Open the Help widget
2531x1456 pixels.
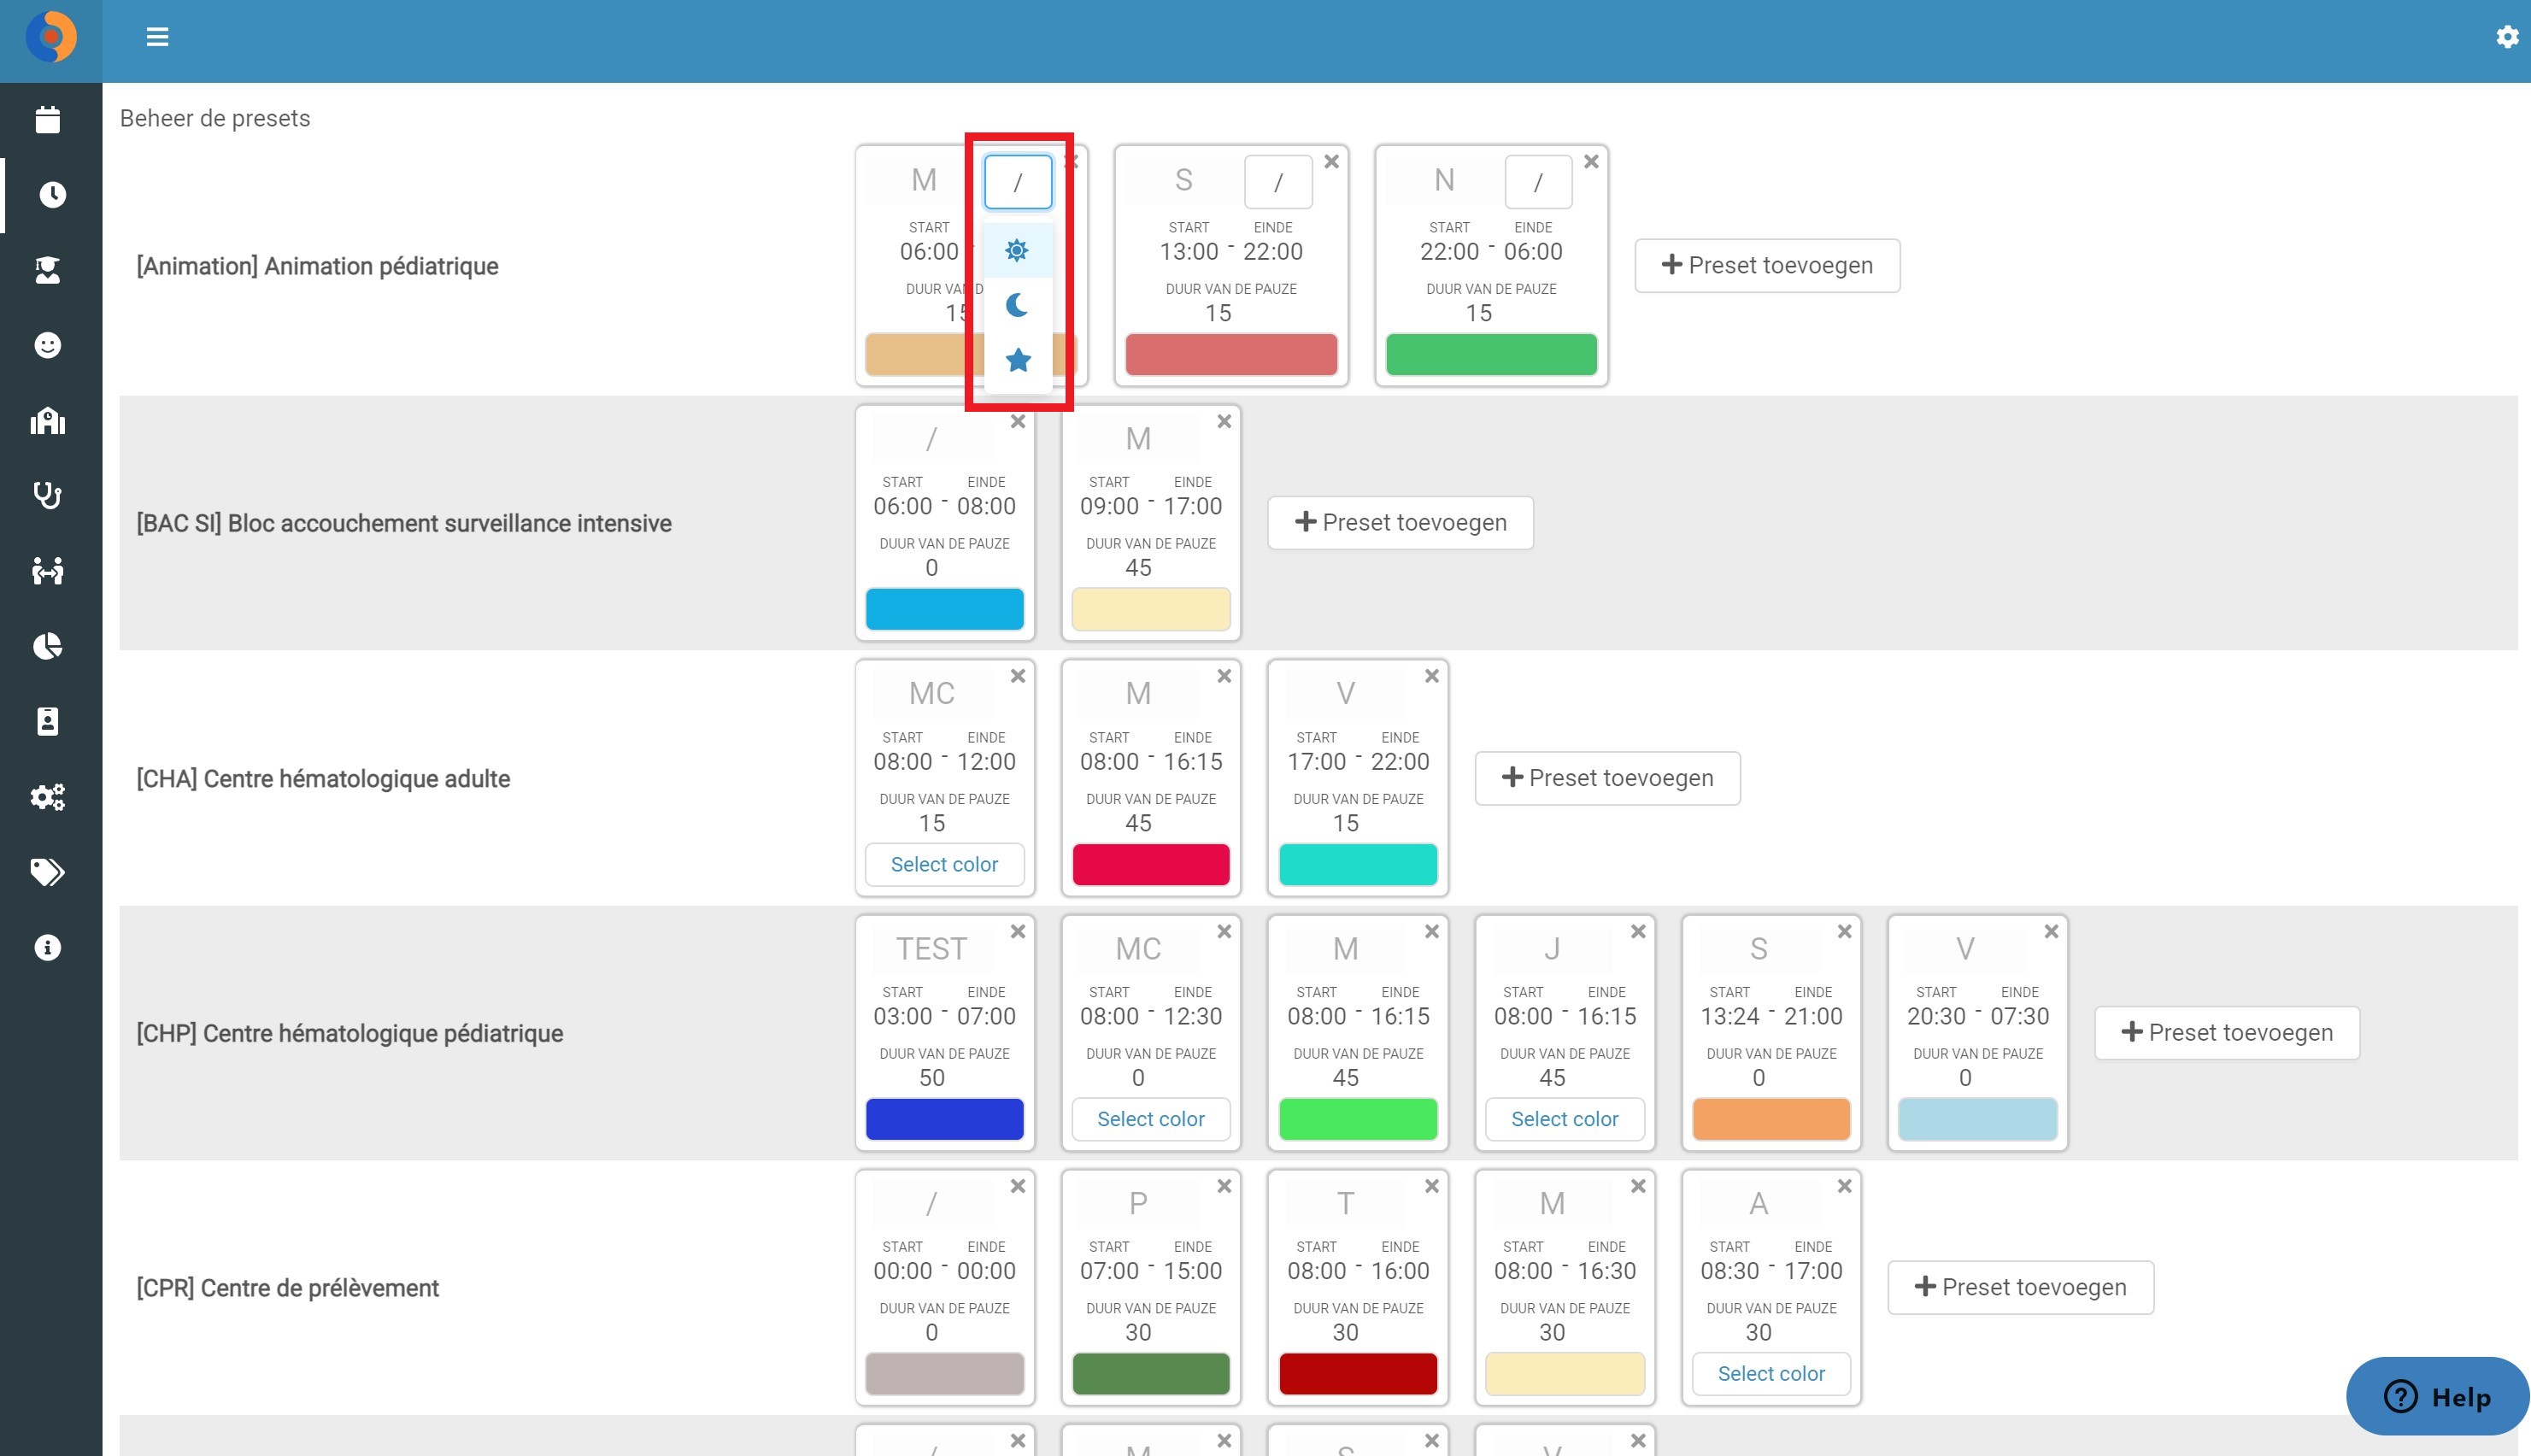tap(2439, 1396)
